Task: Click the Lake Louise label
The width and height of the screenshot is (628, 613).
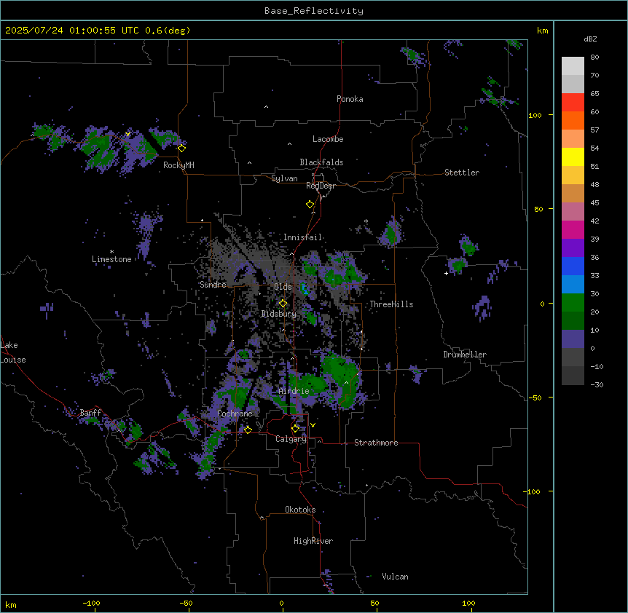Action: [x=13, y=352]
